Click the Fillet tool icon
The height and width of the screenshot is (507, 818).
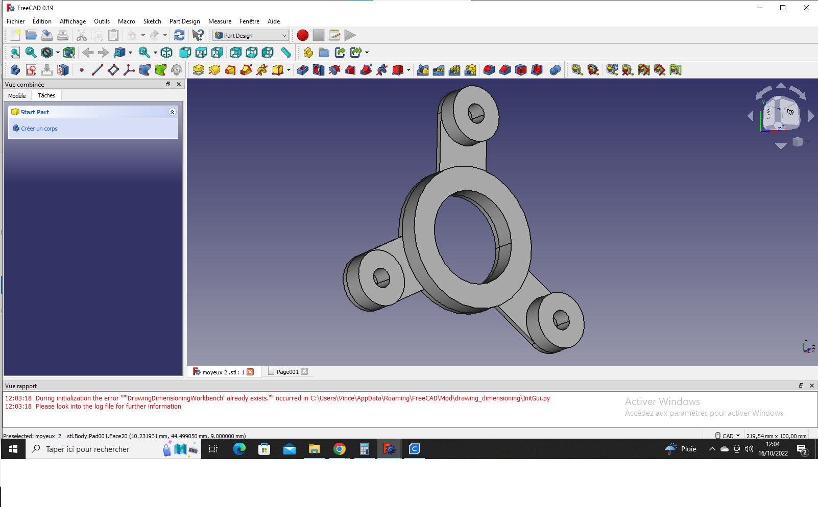(x=489, y=70)
